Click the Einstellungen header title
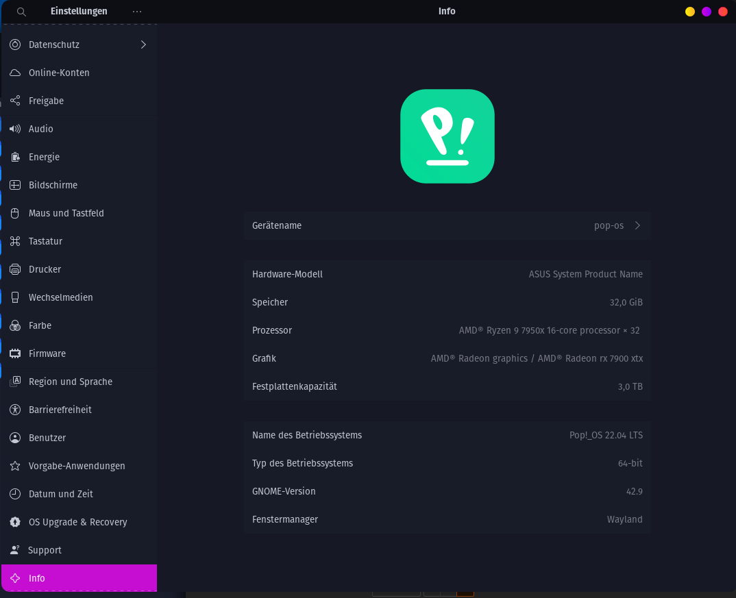The image size is (736, 598). (x=79, y=11)
